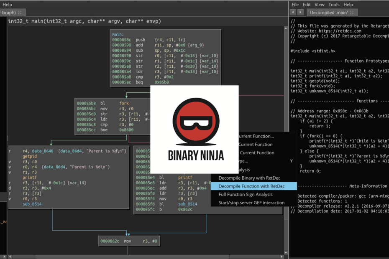The image size is (389, 259).
Task: Click the 'return 0;' line
Action: pos(310,171)
